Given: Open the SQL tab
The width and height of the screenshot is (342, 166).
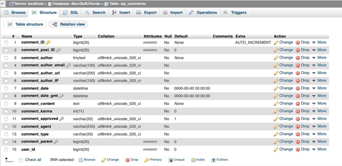Looking at the screenshot, I should click(70, 12).
